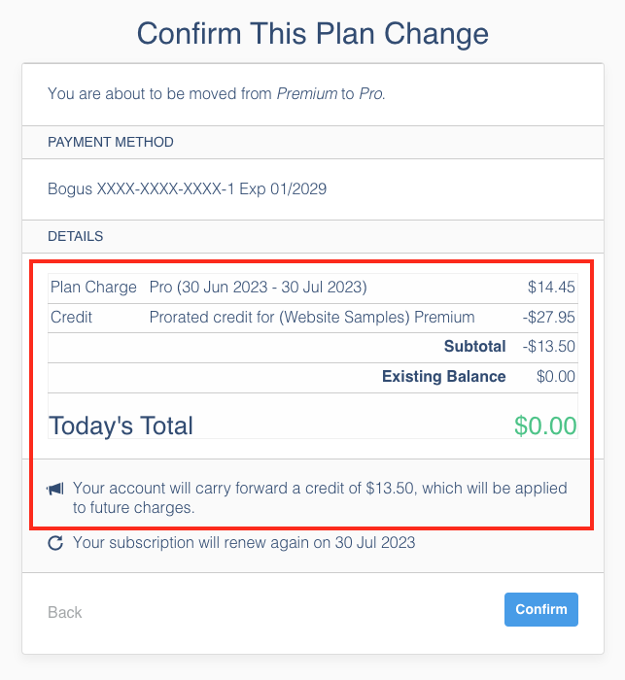This screenshot has height=680, width=625.
Task: Select the Pro plan date range description
Action: point(258,288)
